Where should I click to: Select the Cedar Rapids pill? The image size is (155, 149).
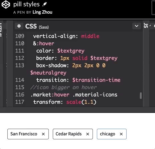tap(73, 134)
